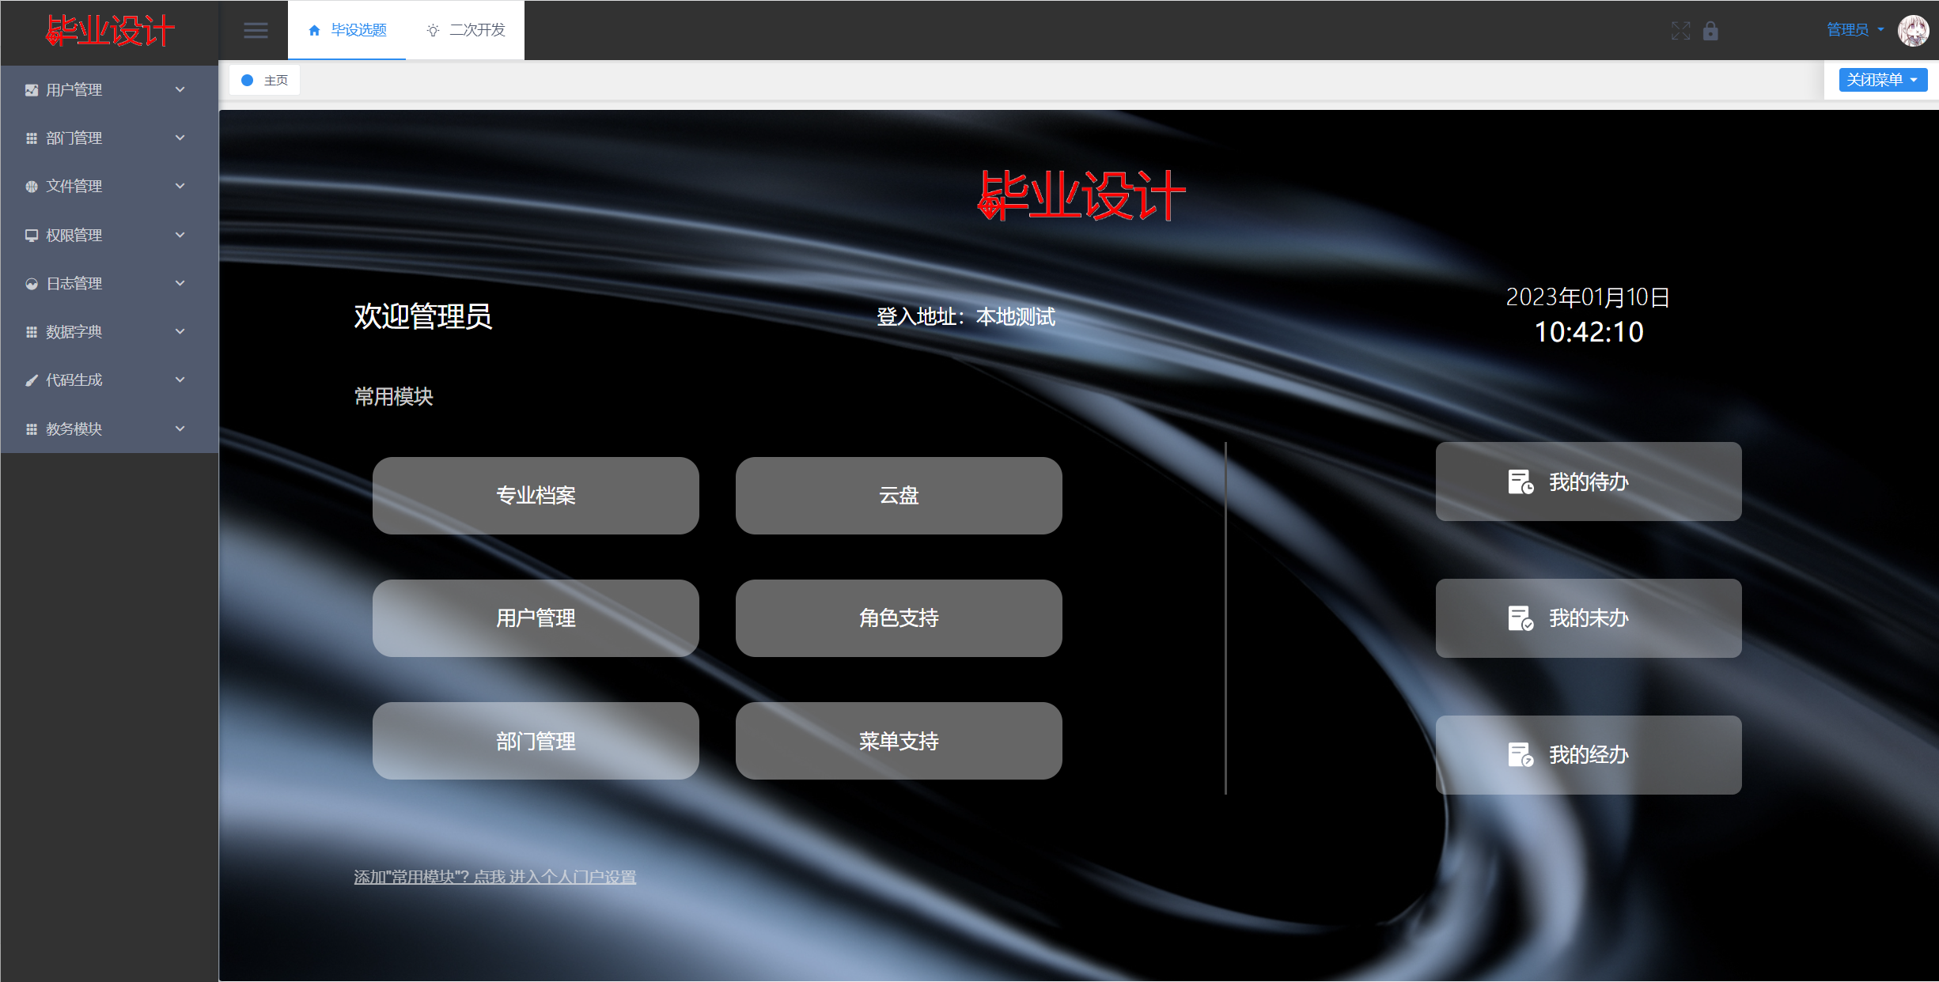Image resolution: width=1939 pixels, height=982 pixels.
Task: Open the 专业档案 module button
Action: [536, 496]
